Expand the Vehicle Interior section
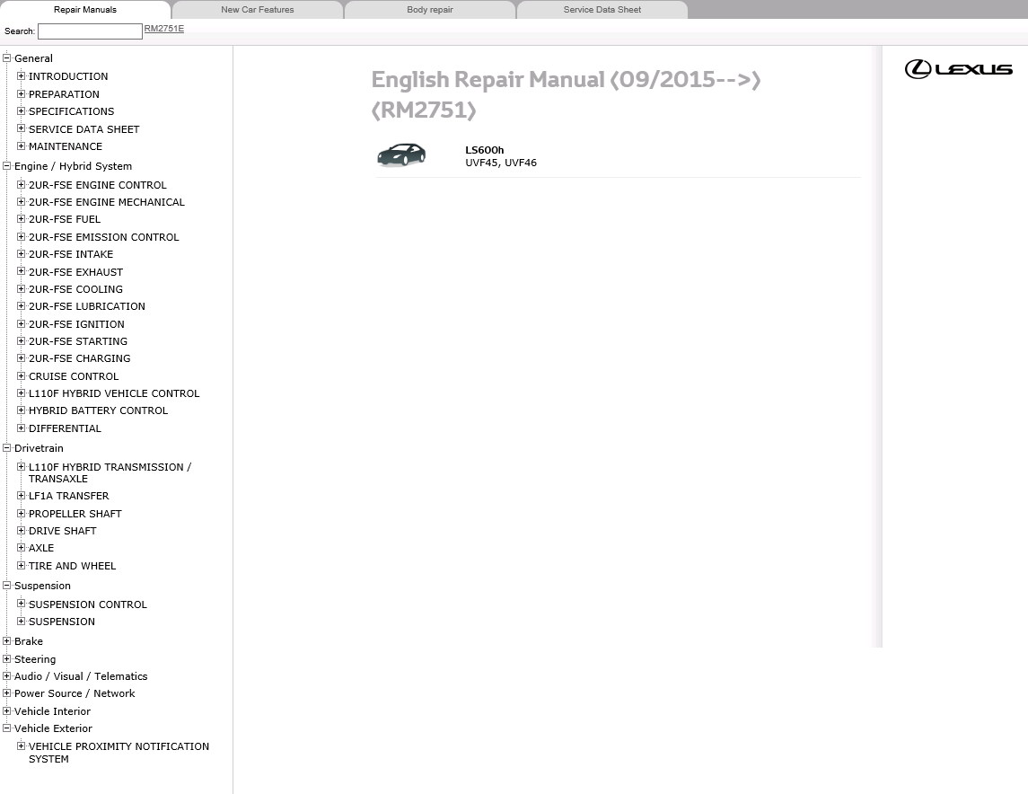 (x=7, y=710)
